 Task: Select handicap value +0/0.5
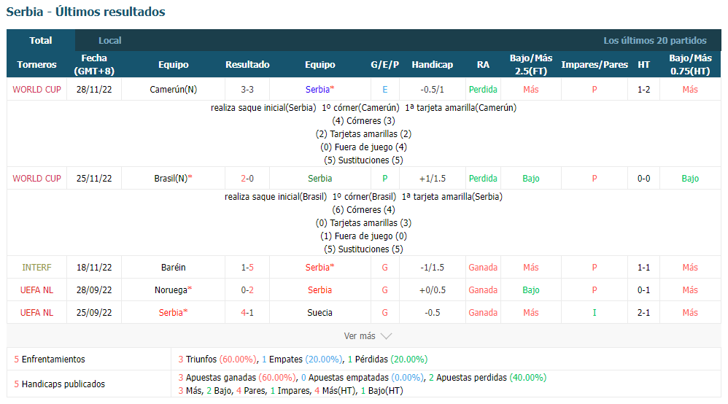433,290
